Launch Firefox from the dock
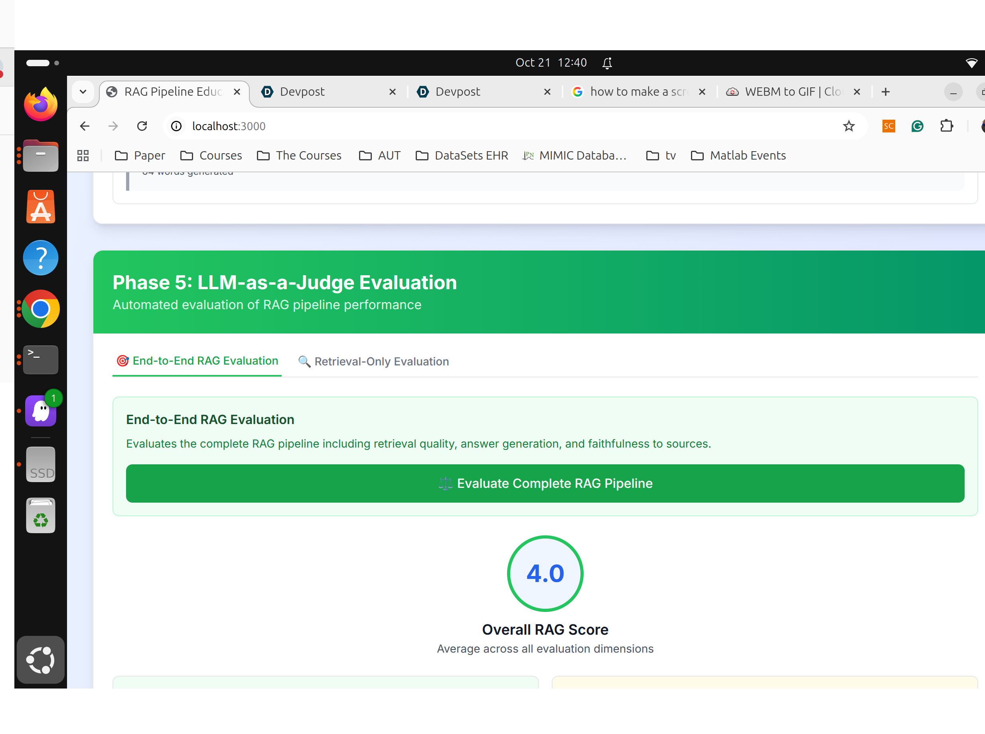Screen dimensions: 985x734 [x=40, y=105]
